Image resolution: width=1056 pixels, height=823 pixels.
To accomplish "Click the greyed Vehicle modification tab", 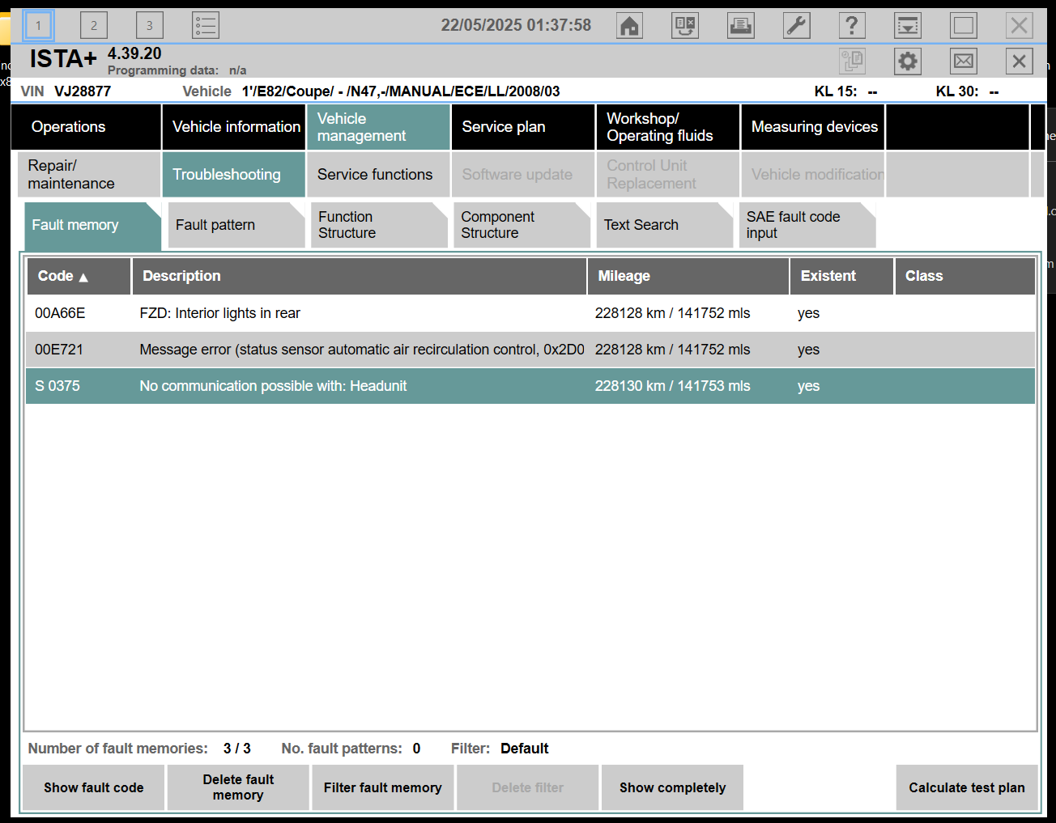I will (x=813, y=175).
